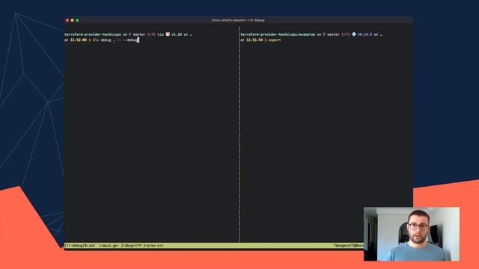Click the 11:52:09 timestamp in left pane
The image size is (479, 269).
point(79,40)
